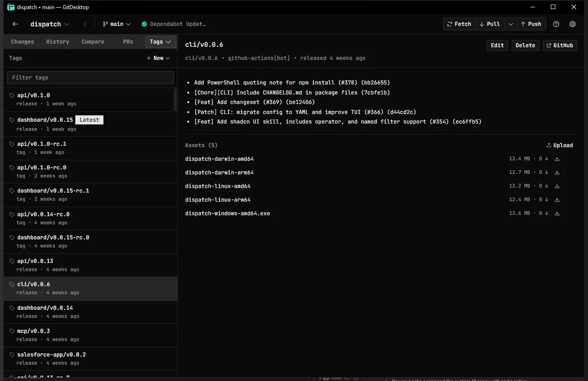The image size is (588, 381).
Task: Click the PowerShell quoting note changelog line
Action: [292, 83]
